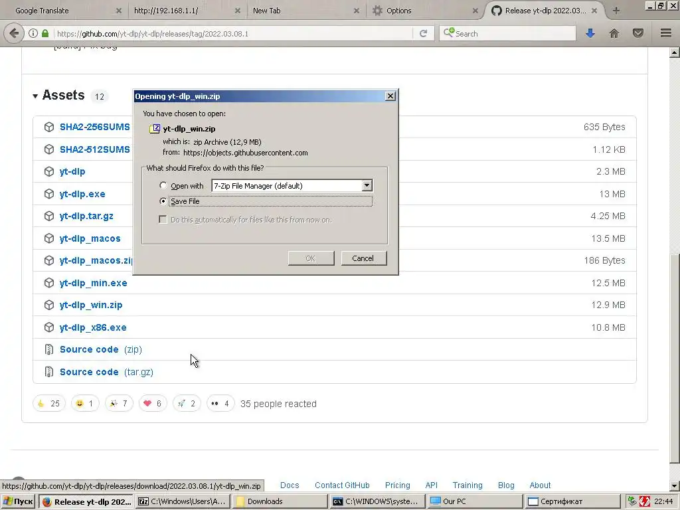The width and height of the screenshot is (680, 510).
Task: Open the Blog footer link
Action: (x=506, y=485)
